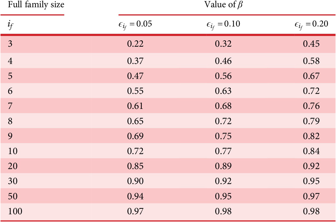
Task: Click the 0.55 value for family size 6
Action: click(135, 91)
